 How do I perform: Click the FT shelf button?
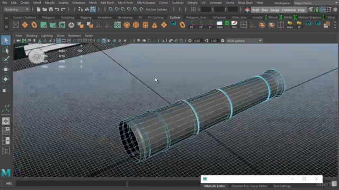pyautogui.click(x=210, y=25)
